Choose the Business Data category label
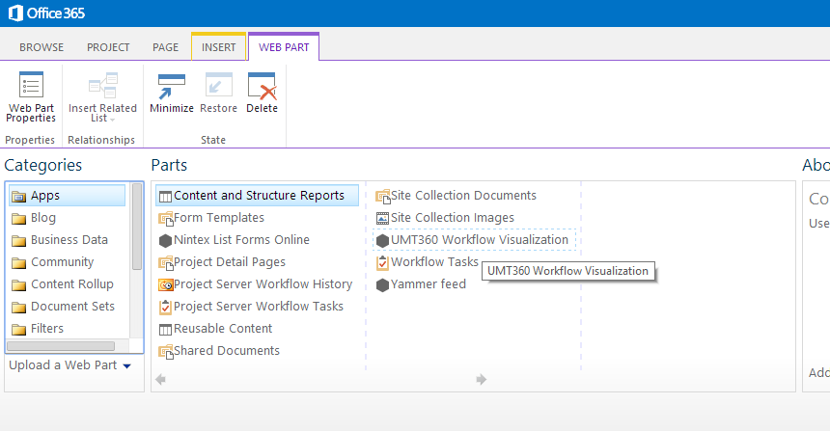Viewport: 830px width, 431px height. pos(69,239)
